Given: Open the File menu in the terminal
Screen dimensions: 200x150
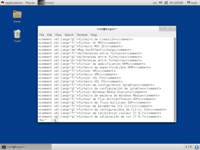Looking at the screenshot, I should 42,35.
